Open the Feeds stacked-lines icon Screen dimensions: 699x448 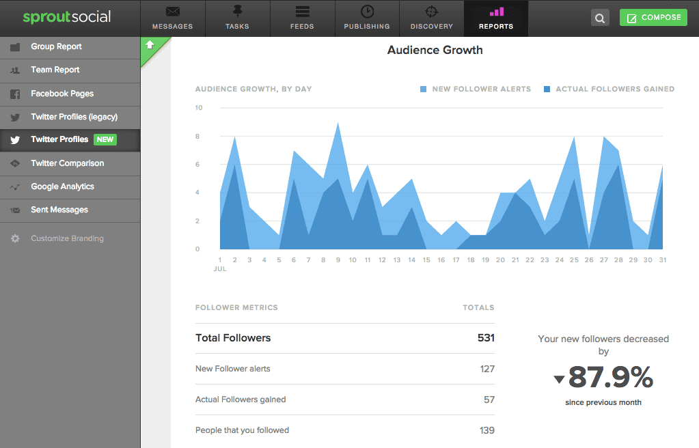point(302,12)
